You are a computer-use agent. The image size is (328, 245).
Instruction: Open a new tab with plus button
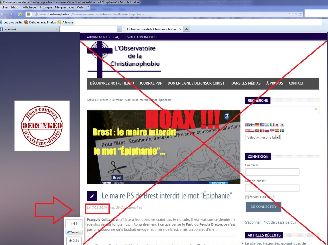(x=186, y=29)
